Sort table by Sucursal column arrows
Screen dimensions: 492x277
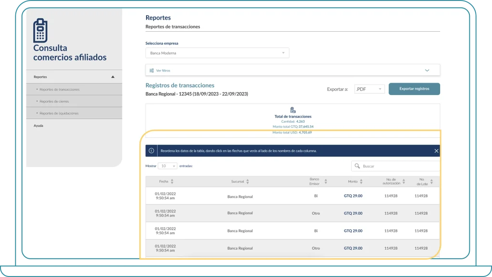coord(247,181)
